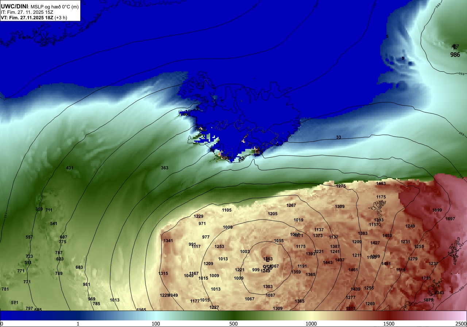Click the 1383 height value
This screenshot has width=467, height=327.
pyautogui.click(x=363, y=233)
